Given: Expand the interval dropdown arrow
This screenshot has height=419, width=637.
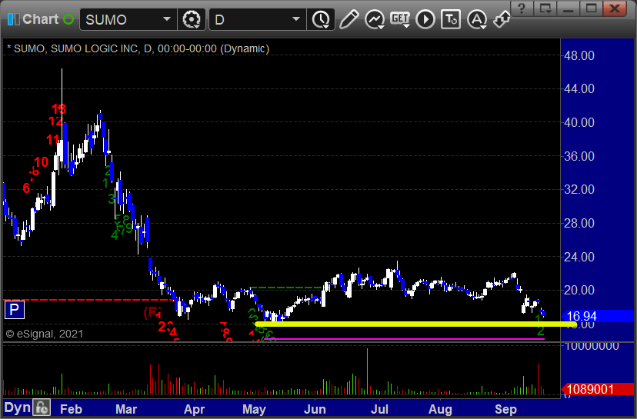Looking at the screenshot, I should [x=296, y=19].
